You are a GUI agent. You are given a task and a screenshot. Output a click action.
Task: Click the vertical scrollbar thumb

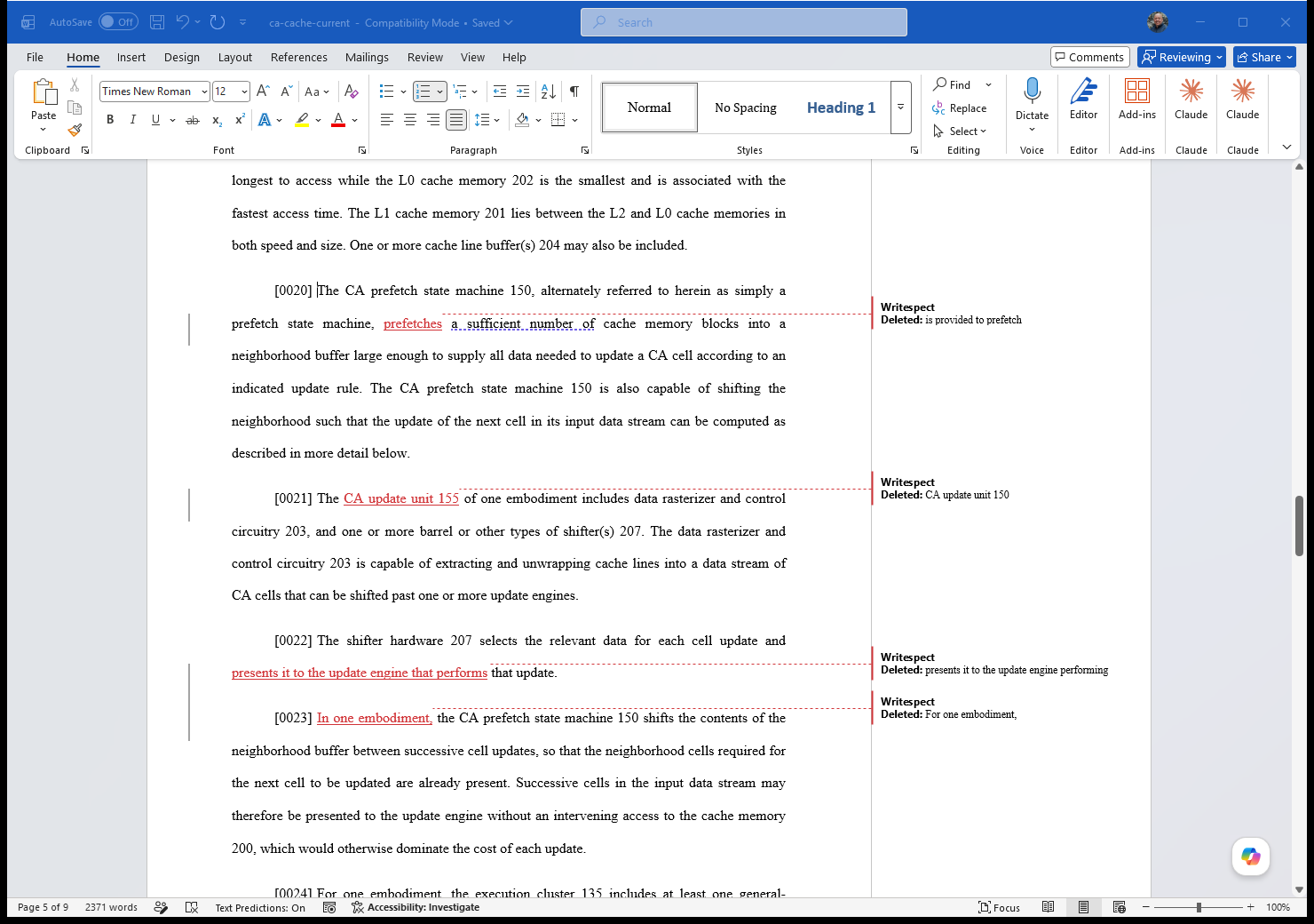click(1299, 525)
